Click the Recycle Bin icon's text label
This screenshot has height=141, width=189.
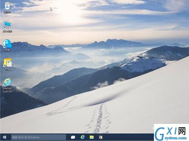8,12
